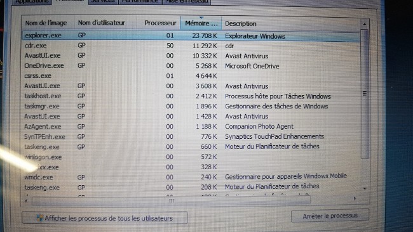Click the horizontal scrollbar right arrow
This screenshot has width=413, height=232.
pos(355,198)
